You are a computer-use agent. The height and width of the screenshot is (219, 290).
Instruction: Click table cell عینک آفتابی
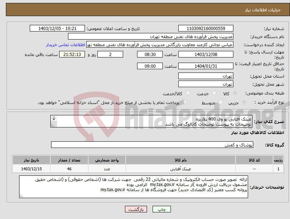point(180,169)
